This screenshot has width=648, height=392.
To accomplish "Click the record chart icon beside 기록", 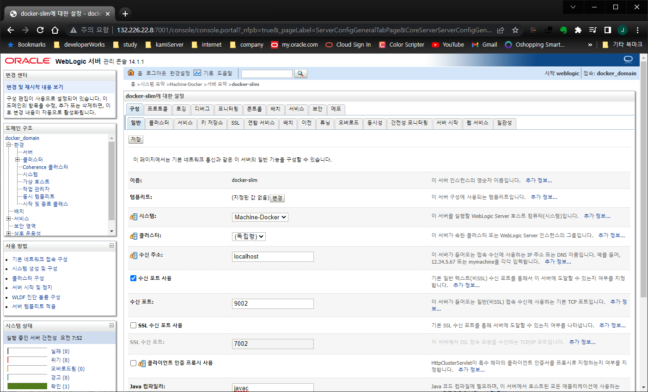I will (x=197, y=73).
